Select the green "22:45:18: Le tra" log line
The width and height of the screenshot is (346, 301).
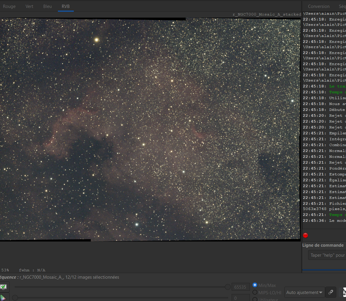click(x=324, y=86)
